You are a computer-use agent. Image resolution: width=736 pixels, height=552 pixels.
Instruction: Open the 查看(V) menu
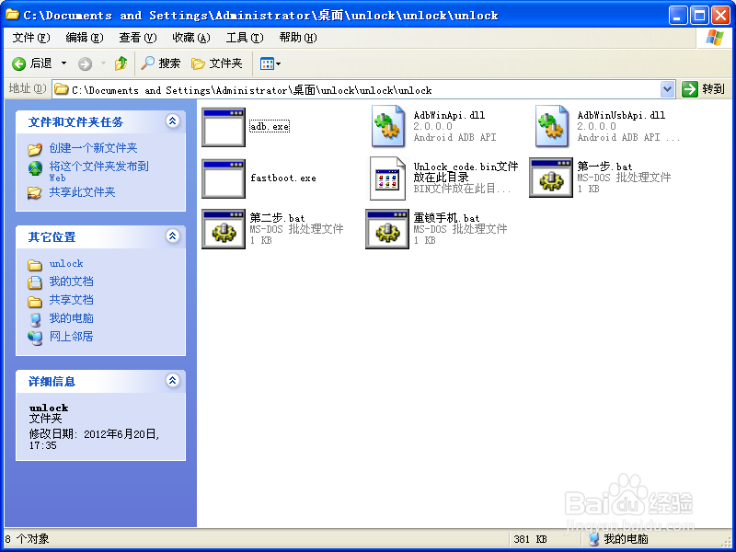[x=137, y=38]
